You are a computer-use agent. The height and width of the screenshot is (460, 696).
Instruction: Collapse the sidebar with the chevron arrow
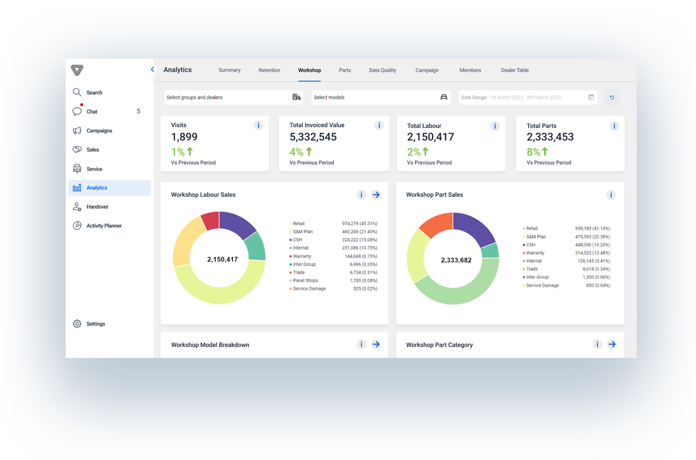pos(153,69)
